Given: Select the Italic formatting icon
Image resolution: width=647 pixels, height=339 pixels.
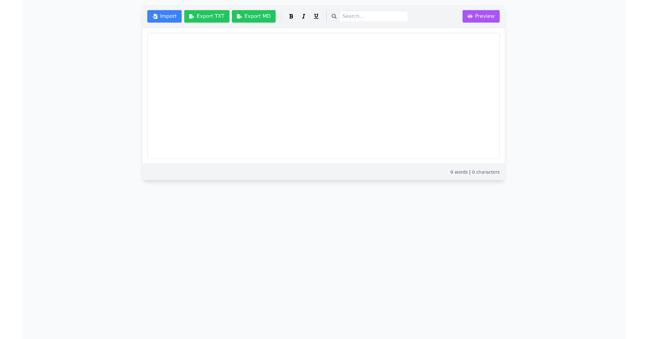Looking at the screenshot, I should pyautogui.click(x=304, y=16).
